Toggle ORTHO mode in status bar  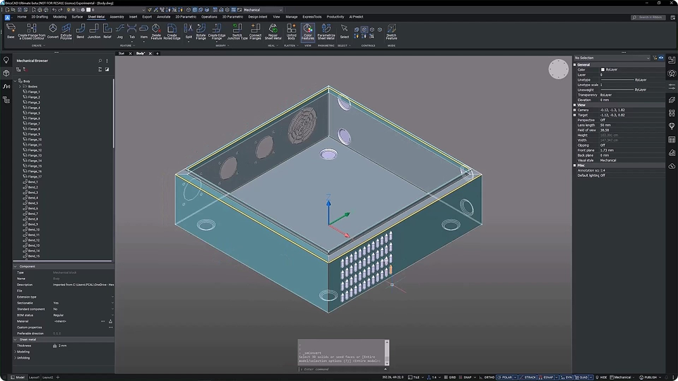click(x=489, y=377)
